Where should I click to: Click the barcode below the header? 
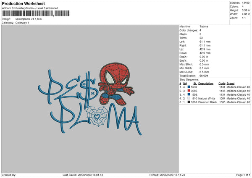pos(36,13)
